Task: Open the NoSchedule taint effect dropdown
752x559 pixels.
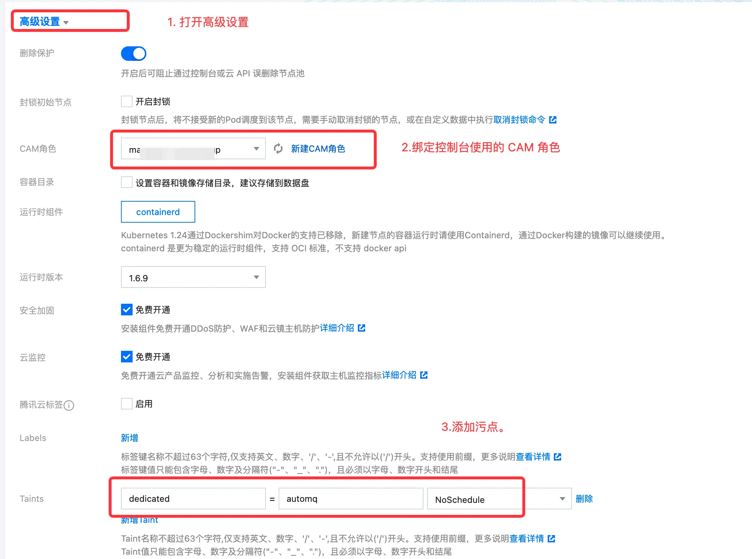Action: pyautogui.click(x=499, y=499)
